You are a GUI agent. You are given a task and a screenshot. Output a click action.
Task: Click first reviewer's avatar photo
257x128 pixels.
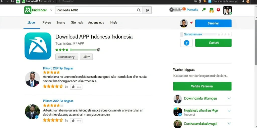32,79
